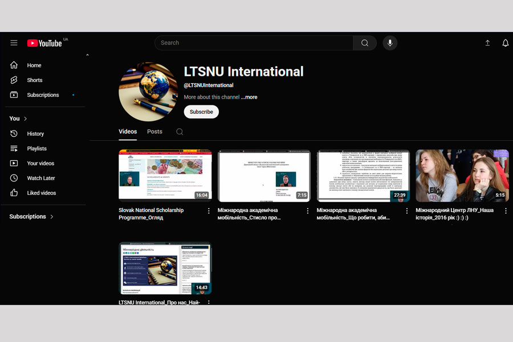Image resolution: width=513 pixels, height=342 pixels.
Task: Open options menu for 7:15 video
Action: (308, 211)
